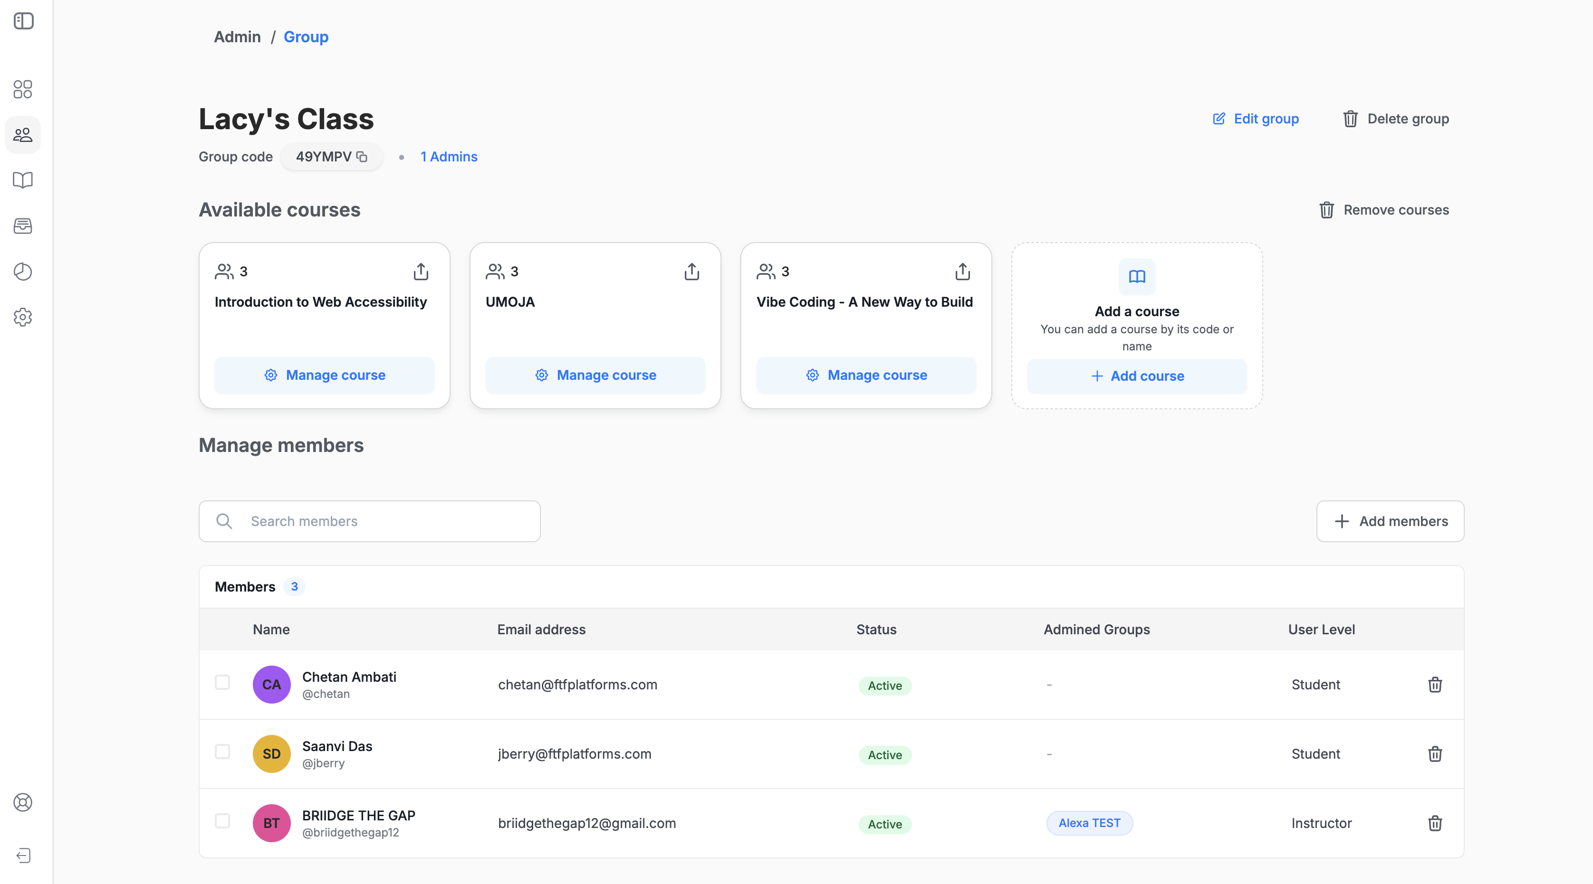Collapse the left sidebar panel
The width and height of the screenshot is (1593, 884).
pos(23,20)
